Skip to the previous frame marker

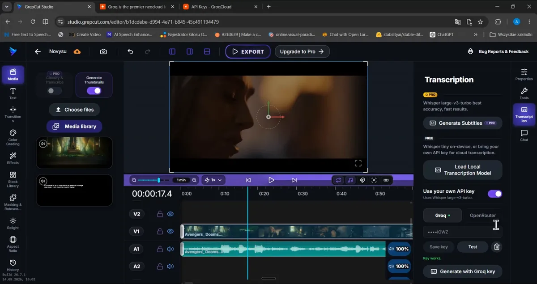click(248, 180)
